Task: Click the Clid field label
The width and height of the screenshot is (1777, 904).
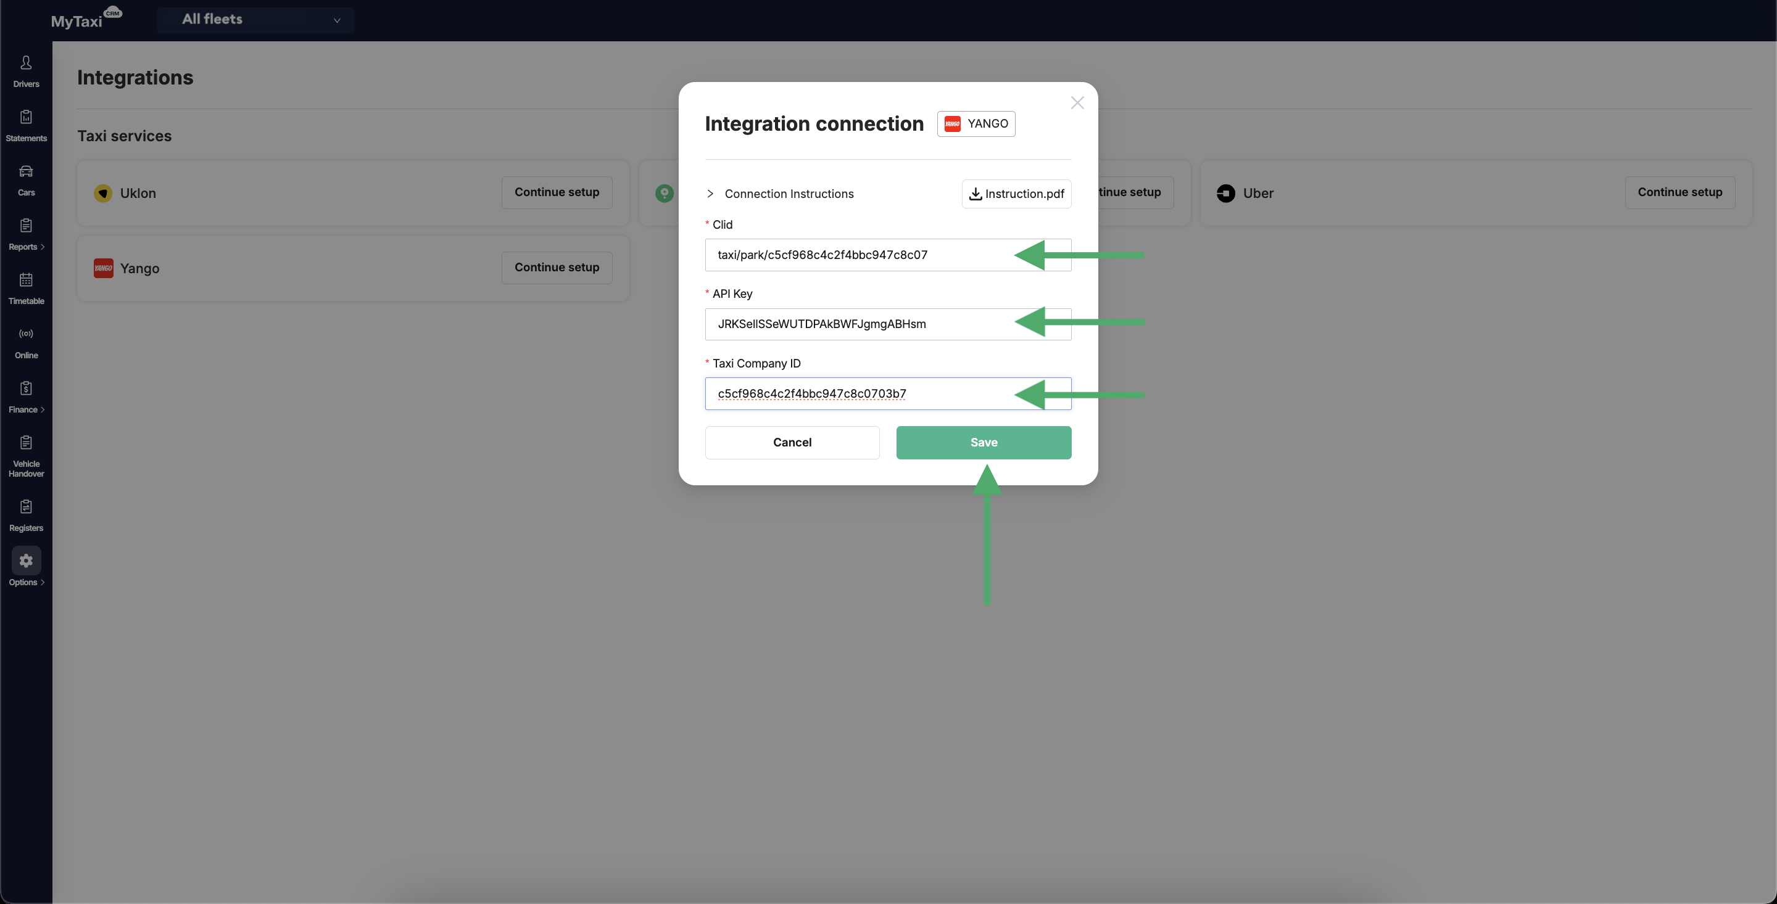Action: (x=723, y=225)
